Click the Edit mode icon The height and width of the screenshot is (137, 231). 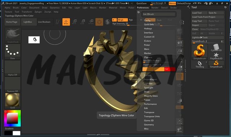tap(57, 22)
